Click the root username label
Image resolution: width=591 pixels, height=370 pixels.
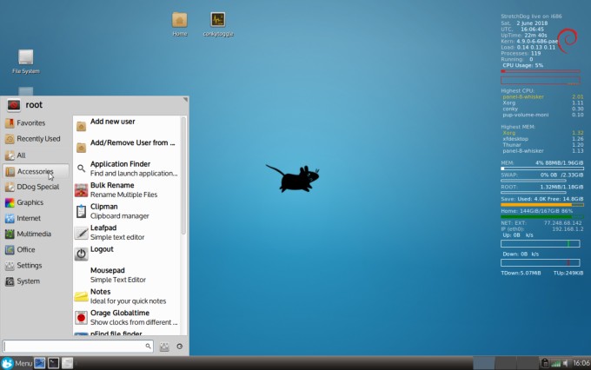point(34,105)
